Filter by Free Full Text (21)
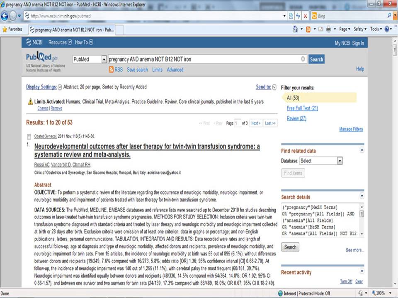The width and height of the screenshot is (398, 298). coord(302,108)
